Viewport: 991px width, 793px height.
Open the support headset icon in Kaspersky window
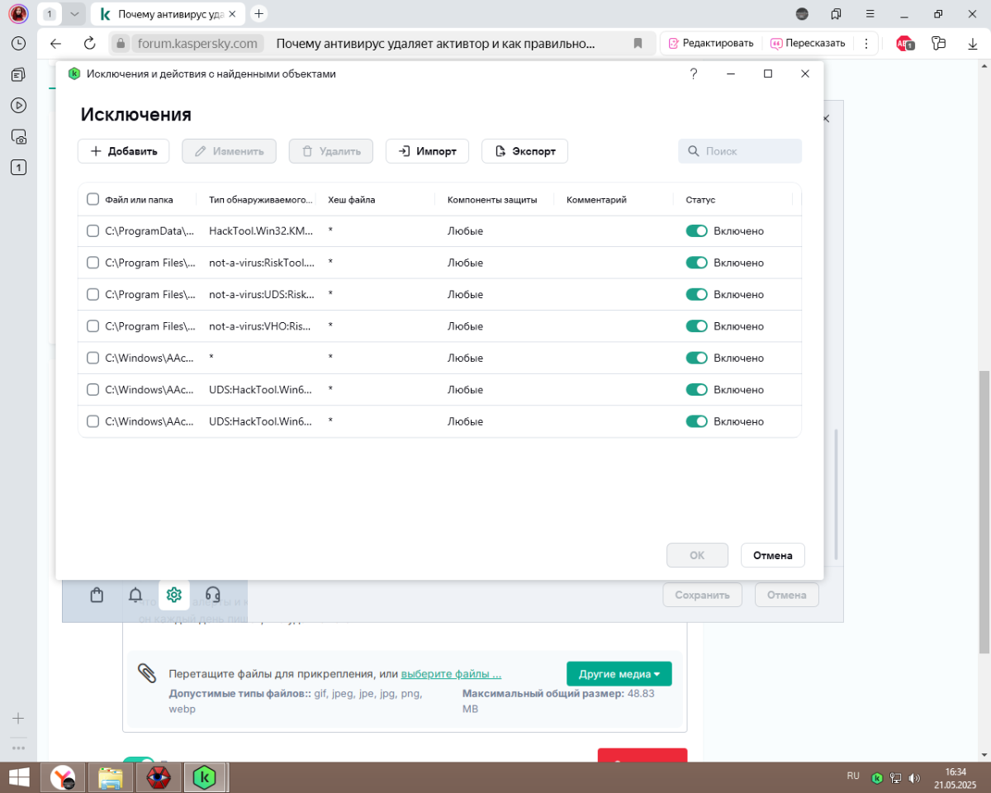click(212, 595)
